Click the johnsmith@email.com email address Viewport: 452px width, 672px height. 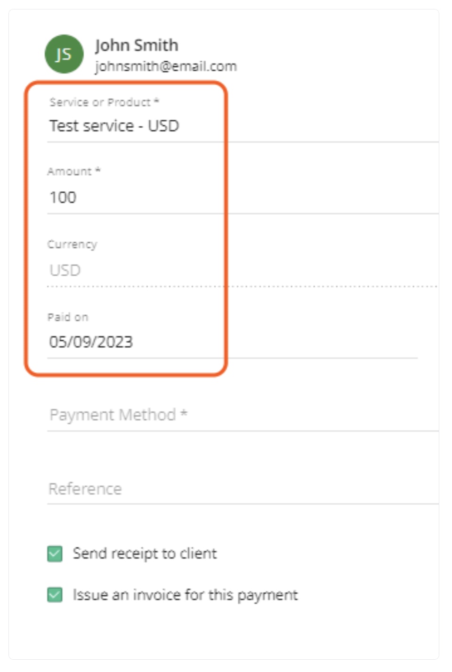(166, 66)
